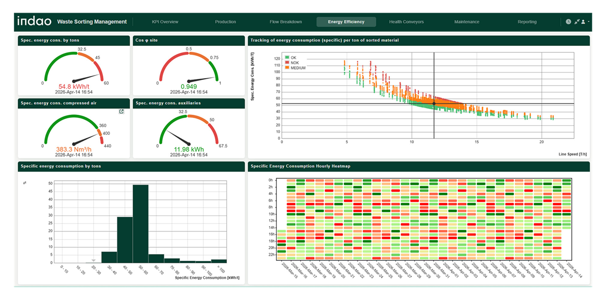Open the Maintenance tab
Screen dimensions: 605x302
(x=466, y=22)
